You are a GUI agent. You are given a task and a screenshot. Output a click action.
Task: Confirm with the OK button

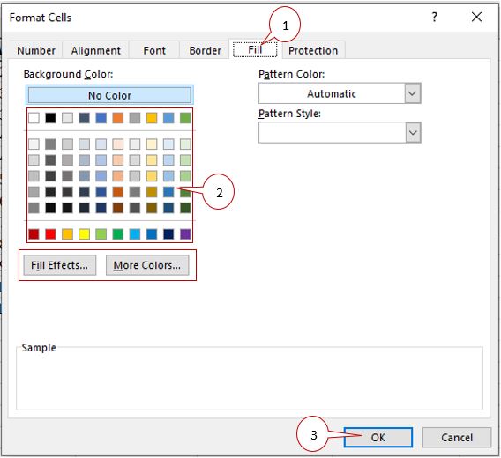378,437
